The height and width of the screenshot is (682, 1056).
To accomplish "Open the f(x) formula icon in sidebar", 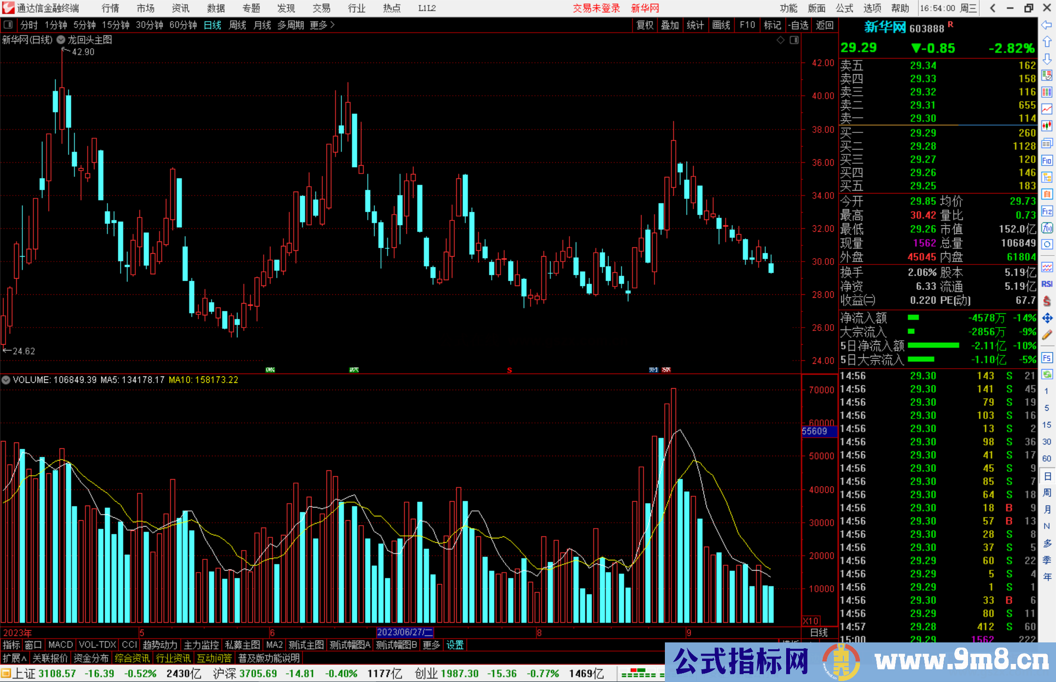I will click(1047, 228).
